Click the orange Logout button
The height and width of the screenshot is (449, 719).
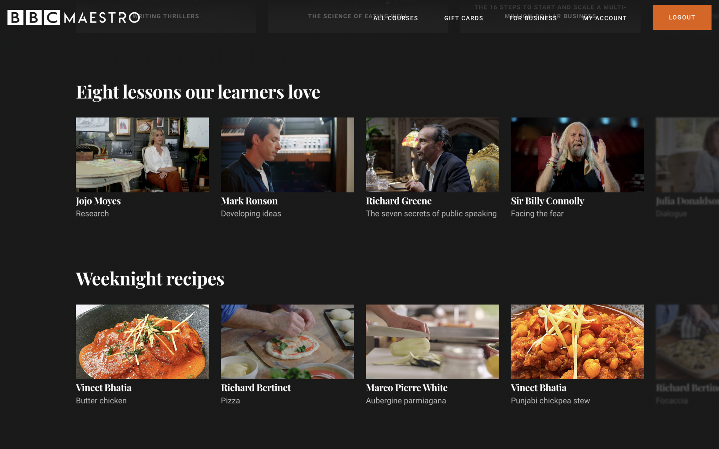[x=682, y=18]
